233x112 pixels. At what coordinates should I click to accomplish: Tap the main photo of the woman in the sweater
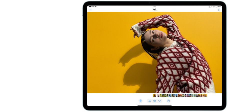coord(154,52)
